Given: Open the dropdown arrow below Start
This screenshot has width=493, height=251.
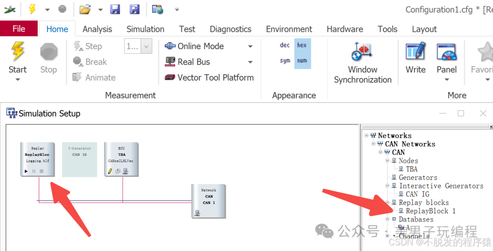Looking at the screenshot, I should pos(18,80).
